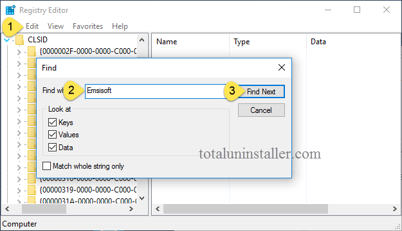Select the CLSID tree key

click(x=38, y=40)
